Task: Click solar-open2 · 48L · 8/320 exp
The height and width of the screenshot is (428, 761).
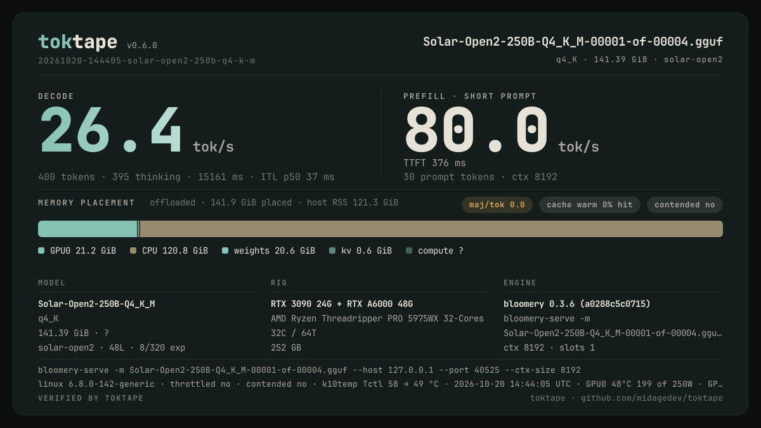Action: pyautogui.click(x=112, y=348)
